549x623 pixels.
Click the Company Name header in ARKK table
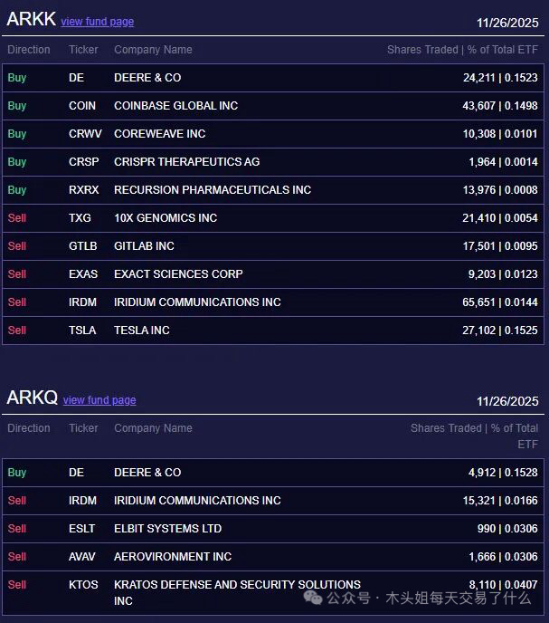coord(153,50)
